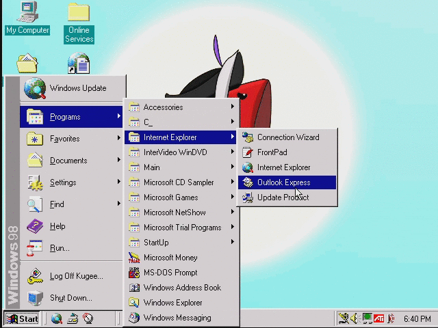Expand Microsoft Trial Programs submenu arrow
Screen dimensions: 438x328
233,227
